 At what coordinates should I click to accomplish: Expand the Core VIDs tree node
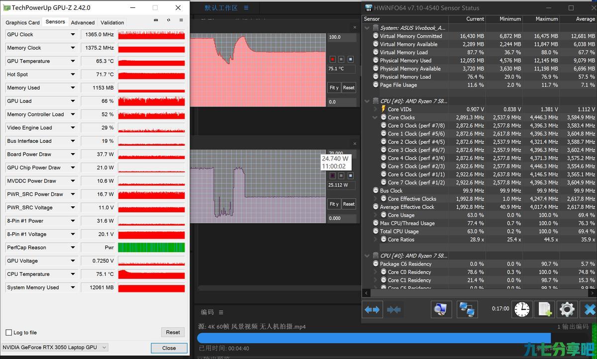tap(375, 109)
